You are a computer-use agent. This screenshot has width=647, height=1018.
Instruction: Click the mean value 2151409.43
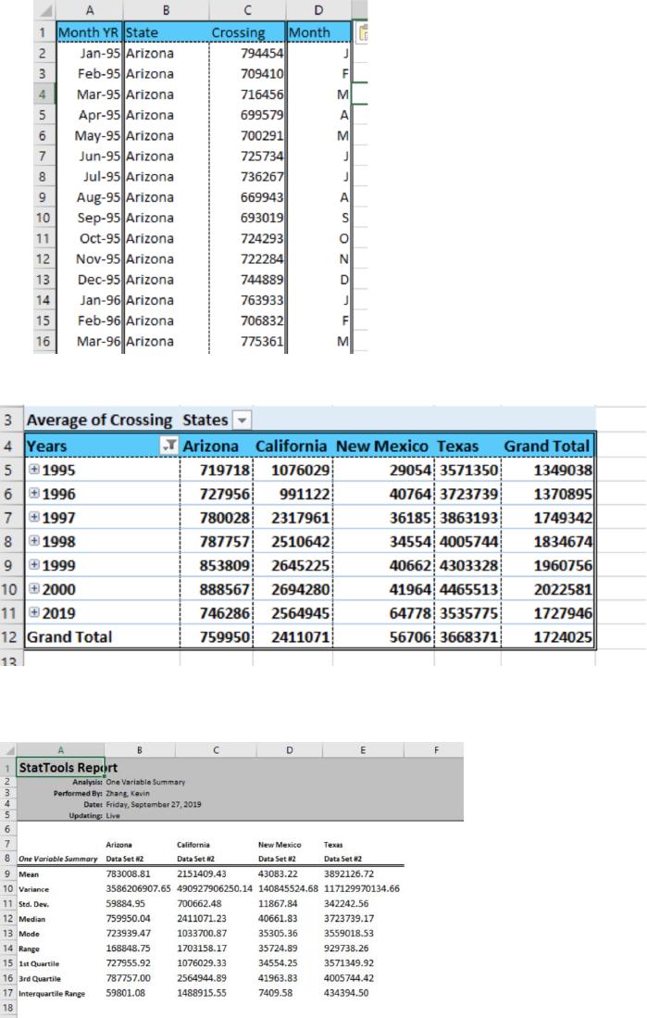[201, 873]
